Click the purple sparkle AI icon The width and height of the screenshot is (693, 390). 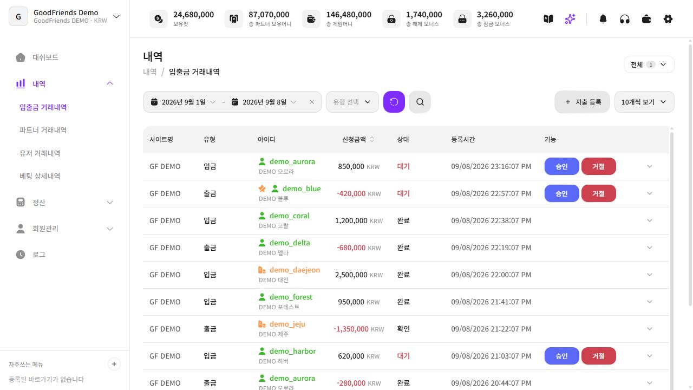point(570,19)
